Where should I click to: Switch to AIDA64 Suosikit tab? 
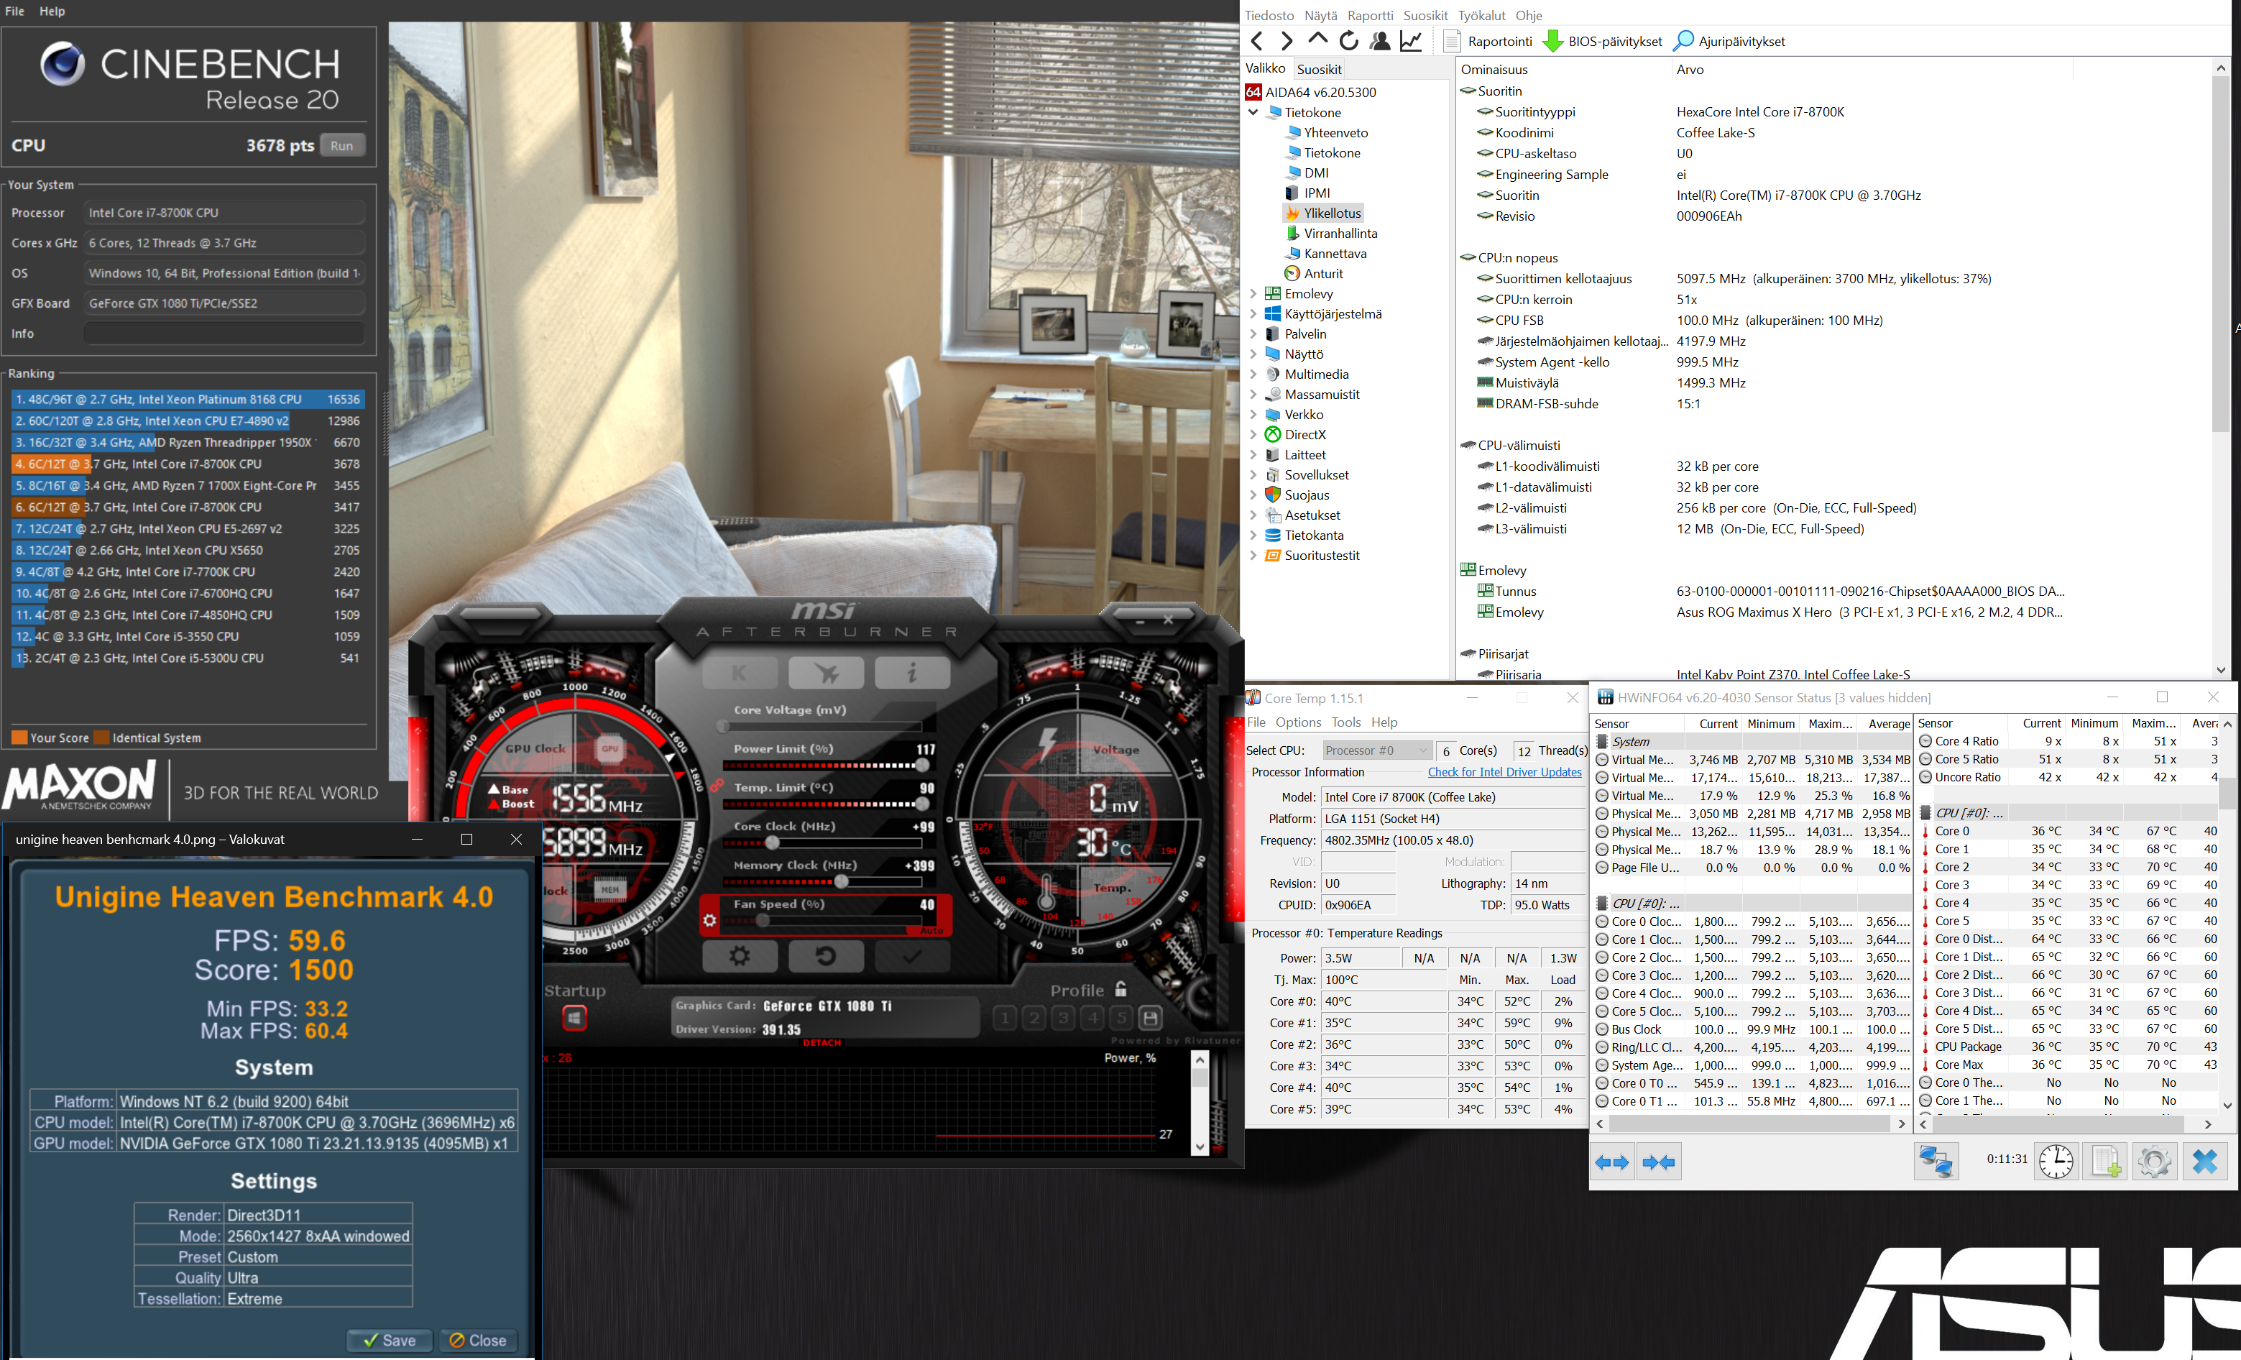tap(1319, 69)
